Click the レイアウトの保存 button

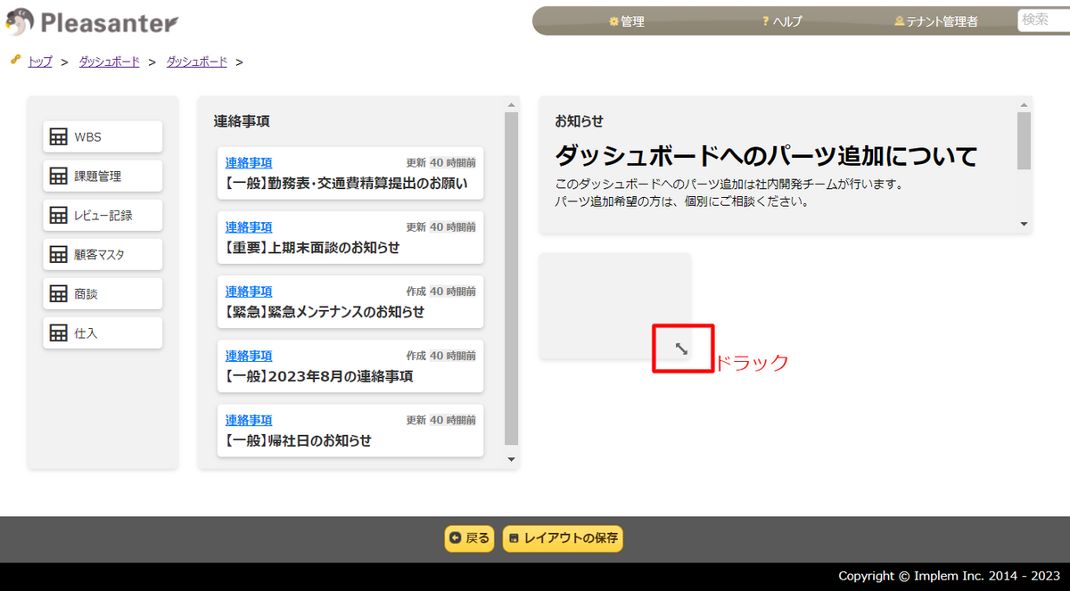[563, 538]
